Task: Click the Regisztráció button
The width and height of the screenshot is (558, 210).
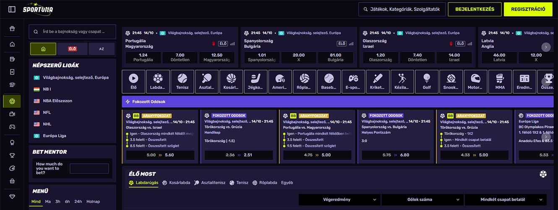Action: click(528, 9)
